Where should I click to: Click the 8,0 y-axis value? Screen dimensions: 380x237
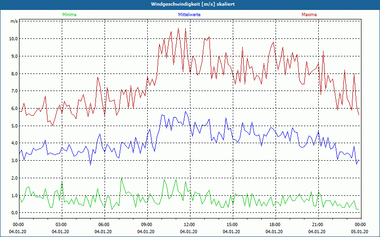tap(14, 73)
